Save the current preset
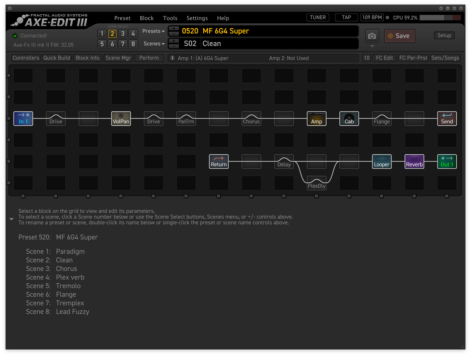471x356 pixels. (x=400, y=36)
